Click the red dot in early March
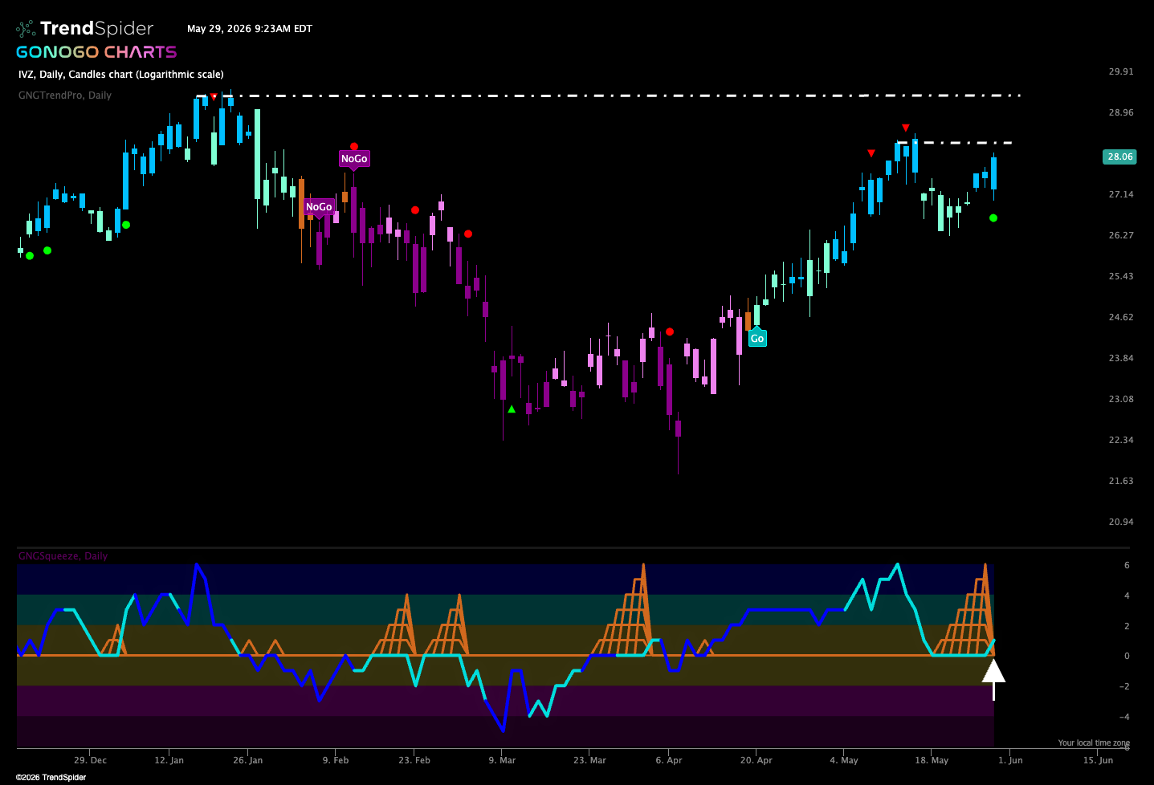The height and width of the screenshot is (785, 1154). (468, 234)
